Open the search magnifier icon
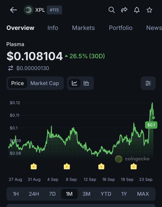This screenshot has height=207, width=162. (x=112, y=10)
